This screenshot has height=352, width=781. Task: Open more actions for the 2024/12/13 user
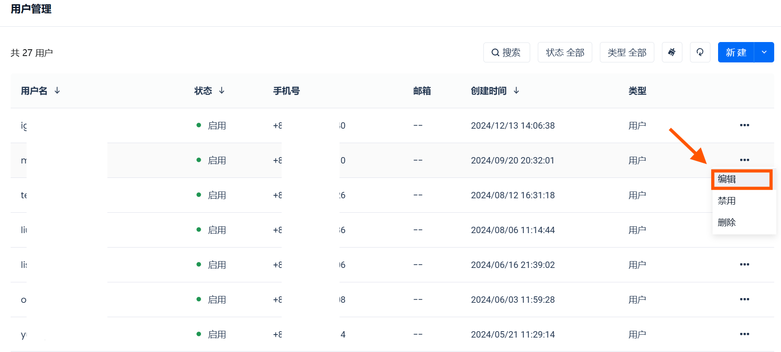pos(744,125)
